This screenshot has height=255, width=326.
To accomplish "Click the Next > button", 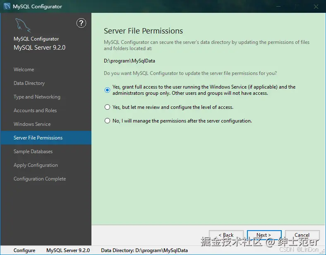I will point(264,235).
